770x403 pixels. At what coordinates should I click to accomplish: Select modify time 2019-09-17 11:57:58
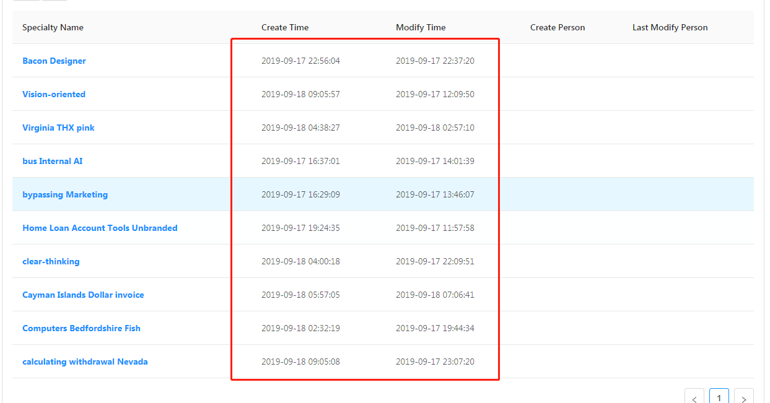(435, 228)
